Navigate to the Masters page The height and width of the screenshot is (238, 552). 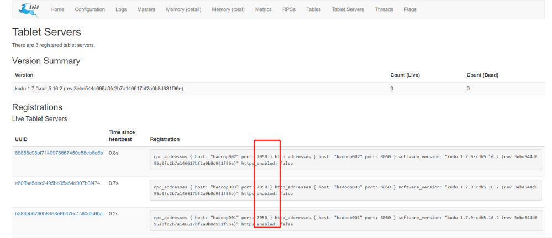point(146,9)
